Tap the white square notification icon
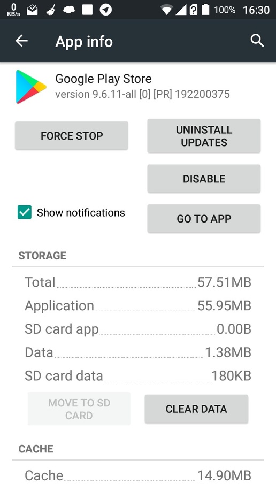276x491 pixels. click(87, 10)
